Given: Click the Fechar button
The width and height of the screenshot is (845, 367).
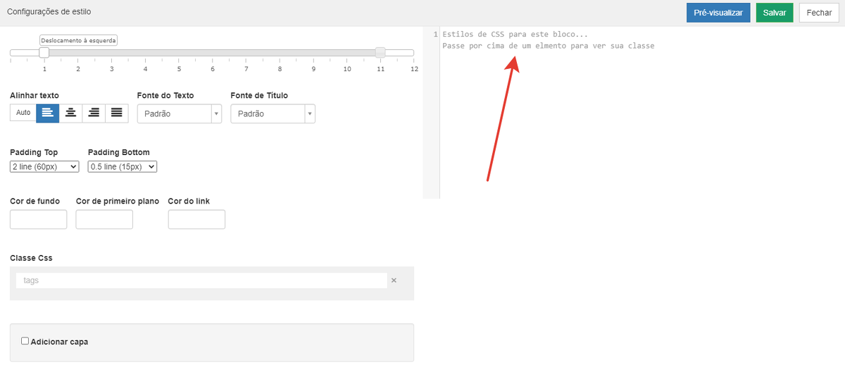Looking at the screenshot, I should 819,13.
